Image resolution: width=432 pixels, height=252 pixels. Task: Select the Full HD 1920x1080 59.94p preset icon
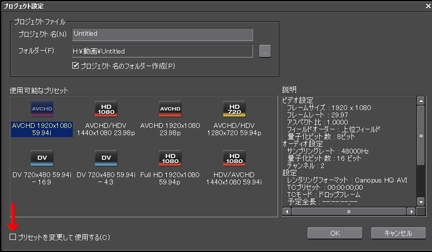tap(170, 158)
